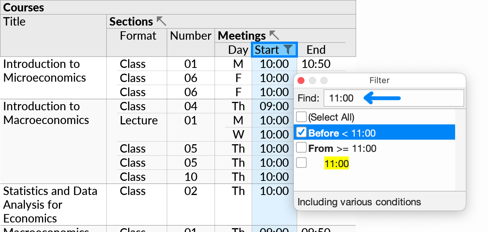
Task: Click the rightmost gray circle in the Filter titlebar
Action: click(324, 81)
